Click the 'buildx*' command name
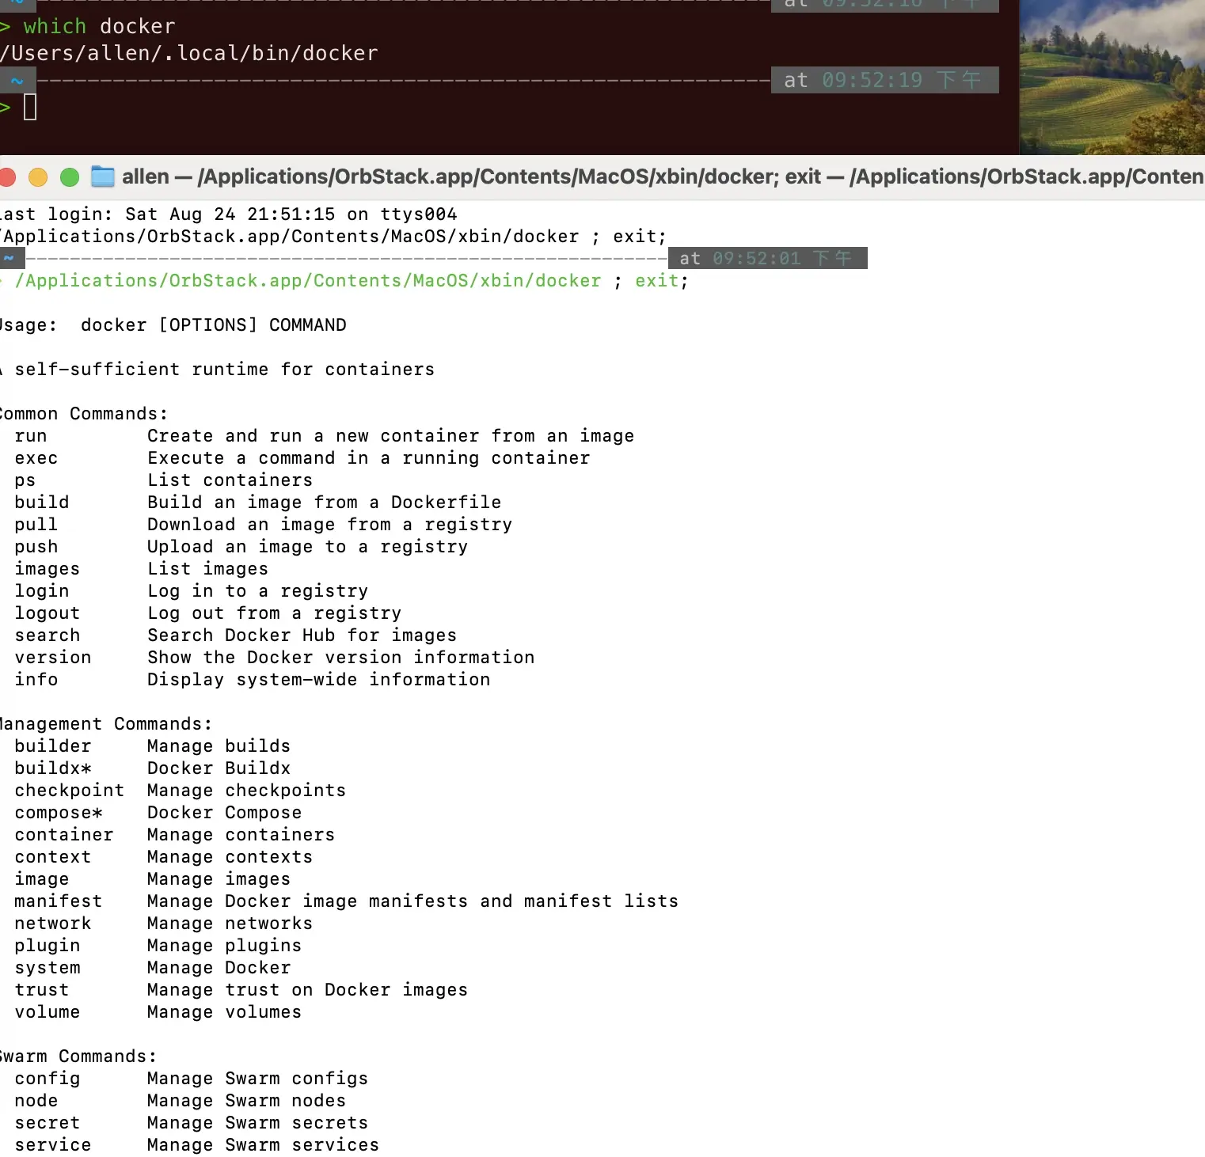1205x1157 pixels. (53, 768)
